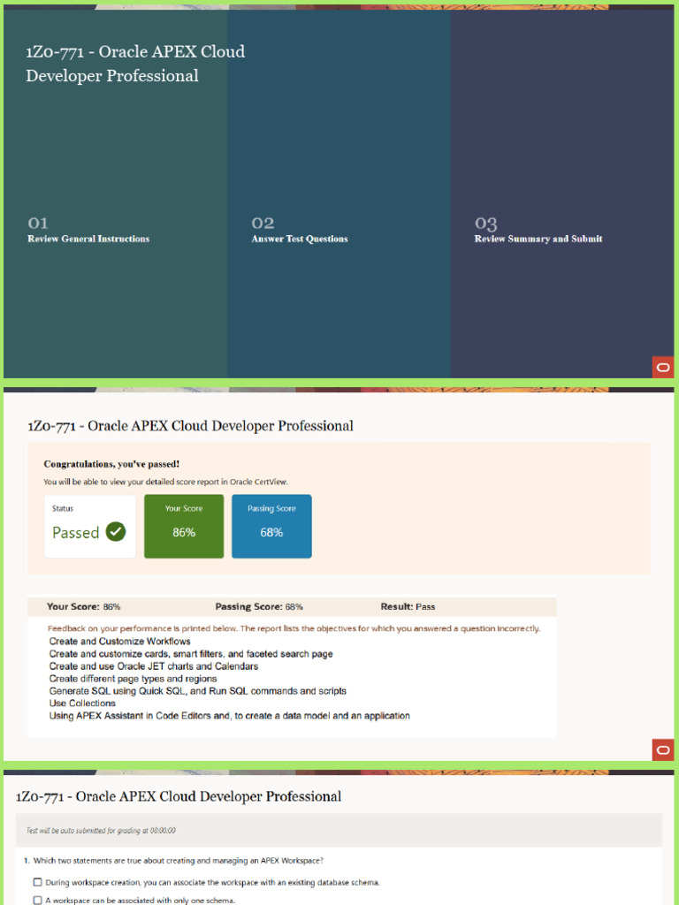
Task: Click Oracle logo icon on results screen
Action: pyautogui.click(x=663, y=749)
